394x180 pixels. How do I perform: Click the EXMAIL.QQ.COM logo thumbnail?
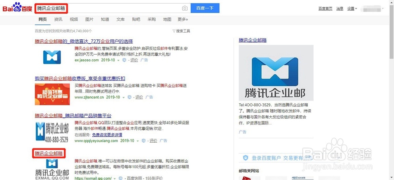tap(52, 169)
